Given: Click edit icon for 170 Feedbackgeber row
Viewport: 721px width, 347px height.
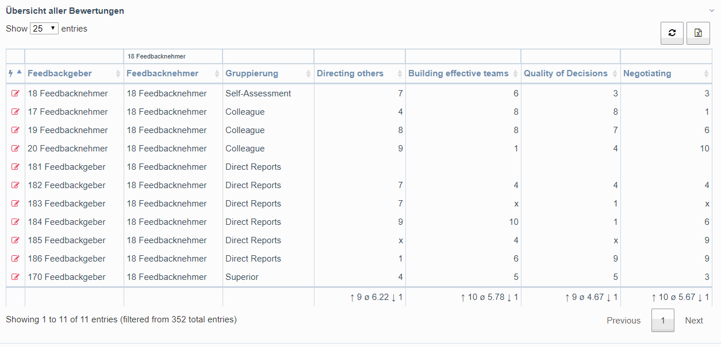Looking at the screenshot, I should [16, 277].
